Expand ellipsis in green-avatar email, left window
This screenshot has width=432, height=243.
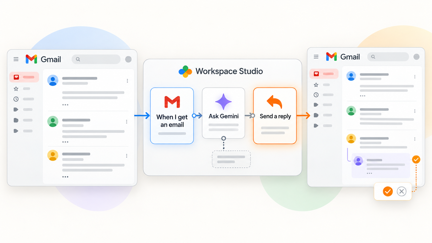[65, 142]
